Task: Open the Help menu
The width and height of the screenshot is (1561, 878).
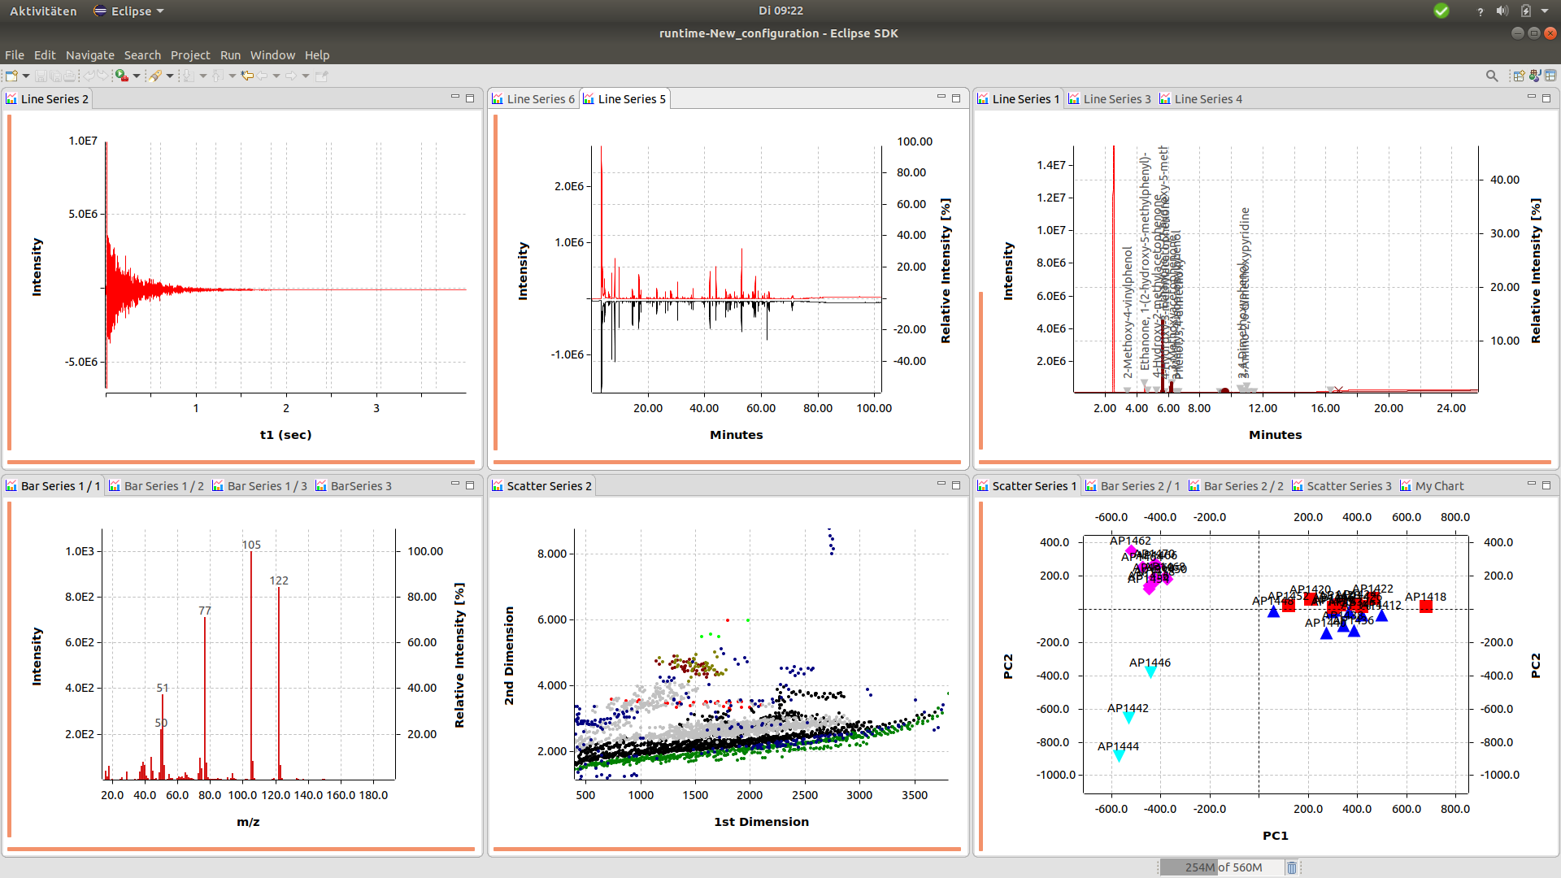Action: point(317,55)
